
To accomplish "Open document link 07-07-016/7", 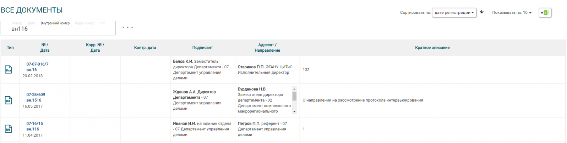I will click(x=37, y=64).
